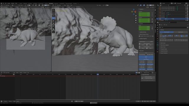Select Pose Position skeleton mode
Screen dimensions: 189x106
pos(167,32)
